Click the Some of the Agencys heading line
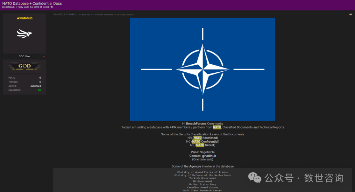Viewport: 355px width, 192px height. [202, 166]
